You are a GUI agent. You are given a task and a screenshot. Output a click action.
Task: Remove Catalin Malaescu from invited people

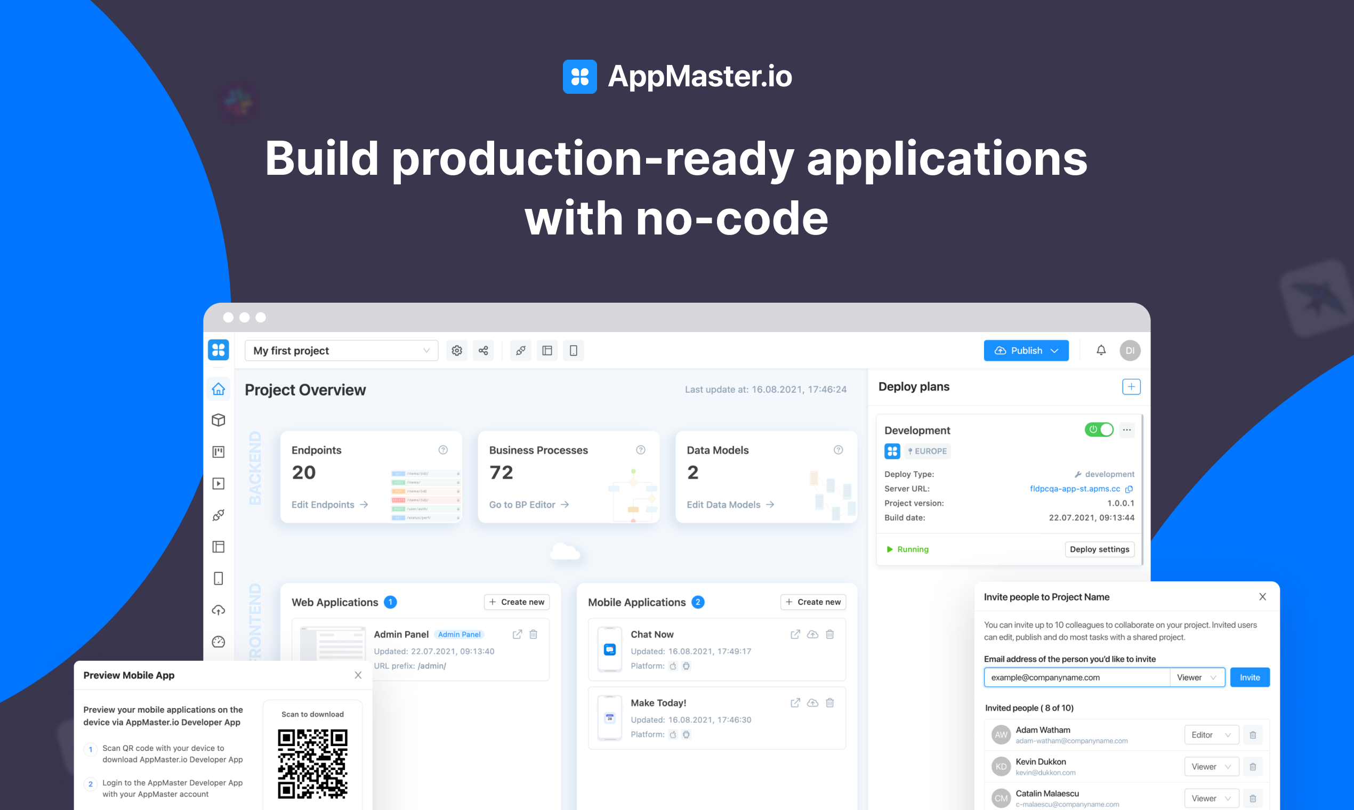tap(1253, 798)
